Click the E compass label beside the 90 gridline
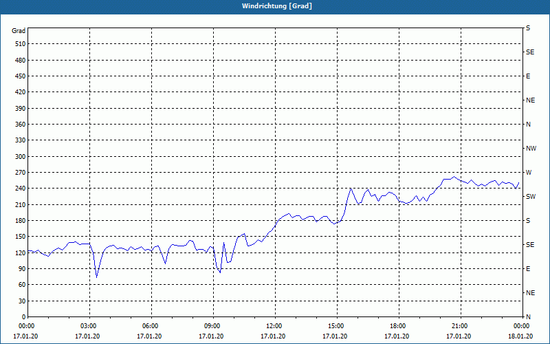The height and width of the screenshot is (344, 550). (x=528, y=269)
